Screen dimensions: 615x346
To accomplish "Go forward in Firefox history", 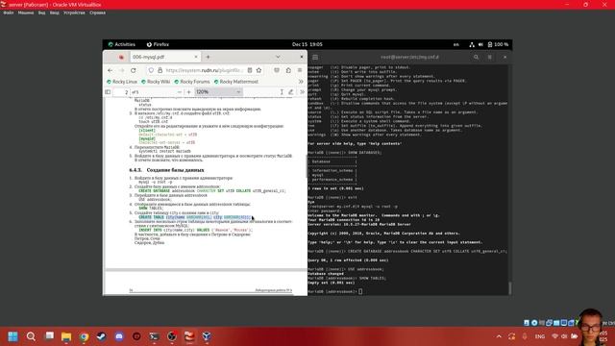I will tap(122, 70).
